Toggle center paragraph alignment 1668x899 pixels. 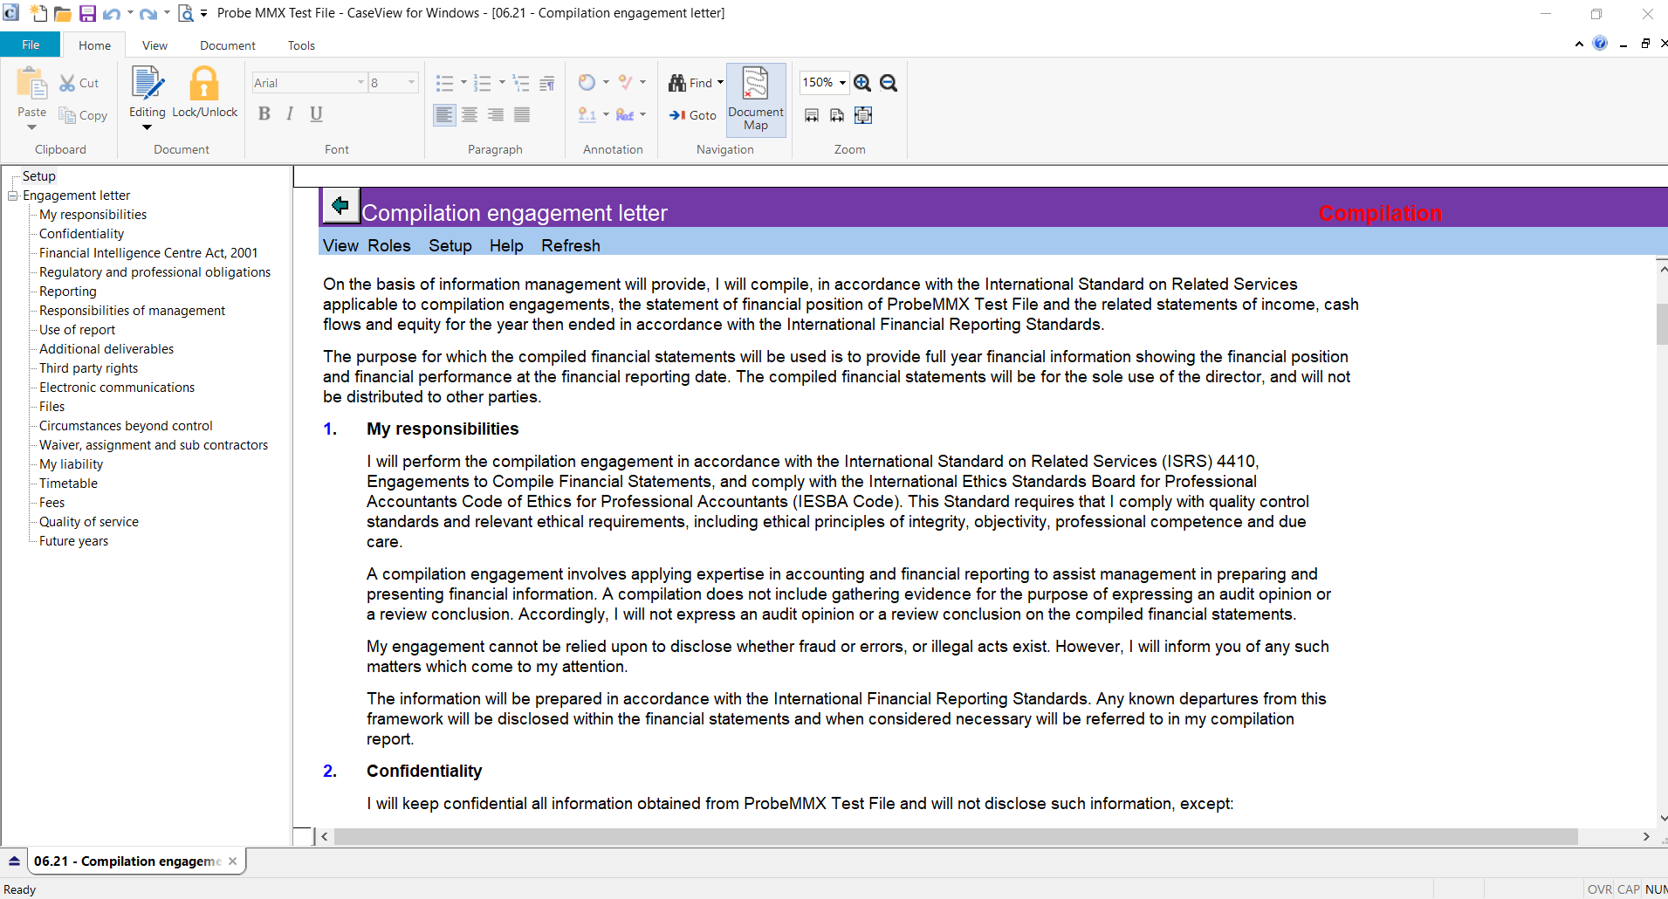coord(470,115)
